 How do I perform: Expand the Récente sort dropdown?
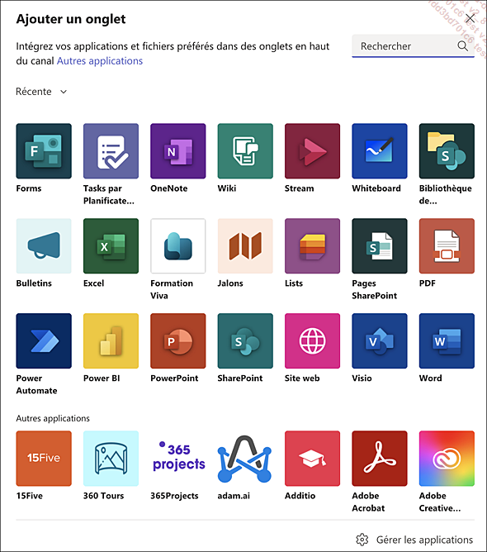click(x=41, y=92)
